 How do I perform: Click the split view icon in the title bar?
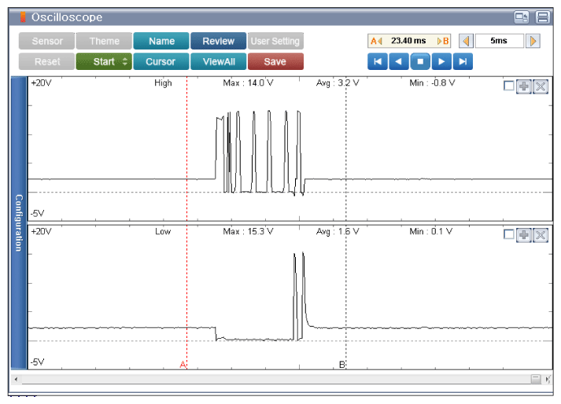click(x=543, y=17)
